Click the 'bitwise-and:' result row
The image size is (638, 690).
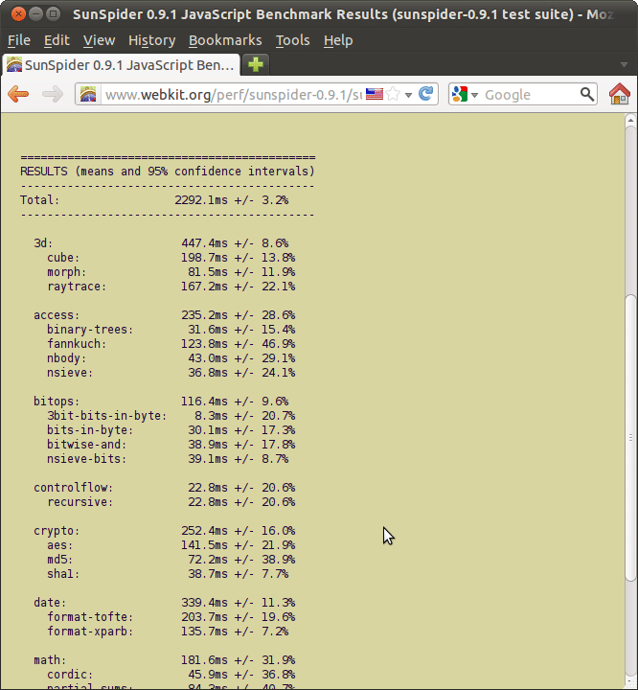[171, 445]
